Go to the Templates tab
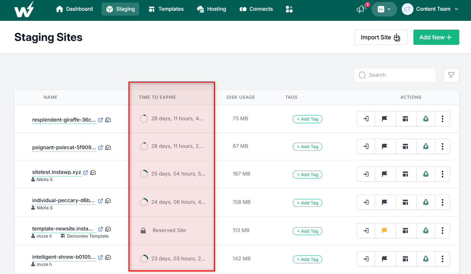The image size is (471, 274). (x=166, y=9)
